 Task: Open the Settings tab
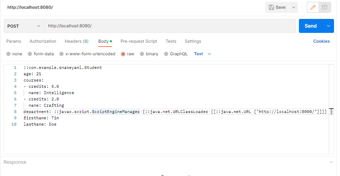(193, 41)
